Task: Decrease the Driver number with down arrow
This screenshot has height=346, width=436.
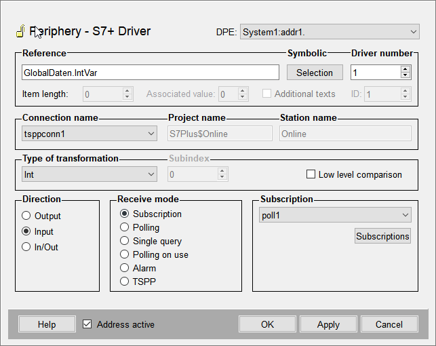Action: pyautogui.click(x=405, y=76)
